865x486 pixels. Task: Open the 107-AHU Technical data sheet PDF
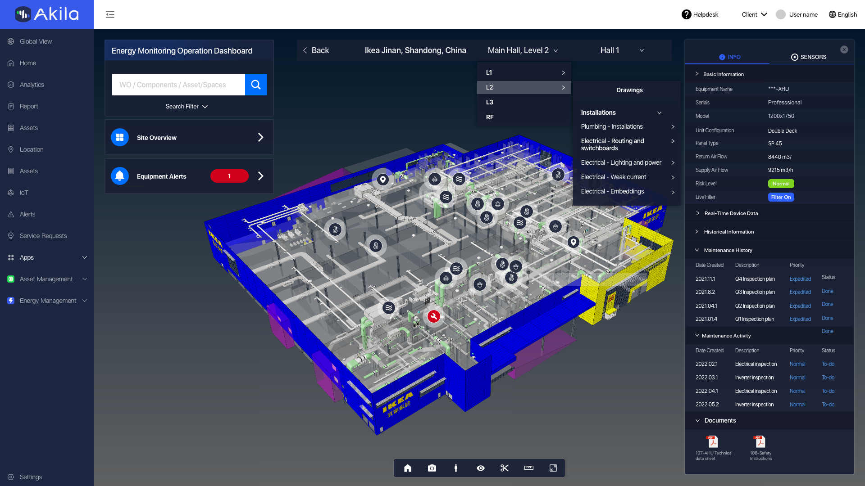(x=712, y=442)
